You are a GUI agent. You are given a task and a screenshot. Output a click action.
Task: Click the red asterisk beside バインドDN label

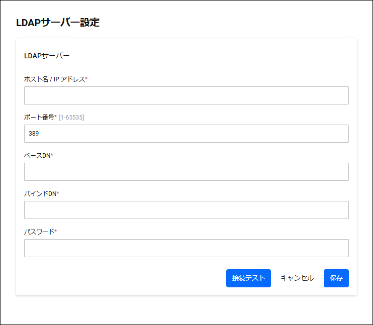click(58, 193)
